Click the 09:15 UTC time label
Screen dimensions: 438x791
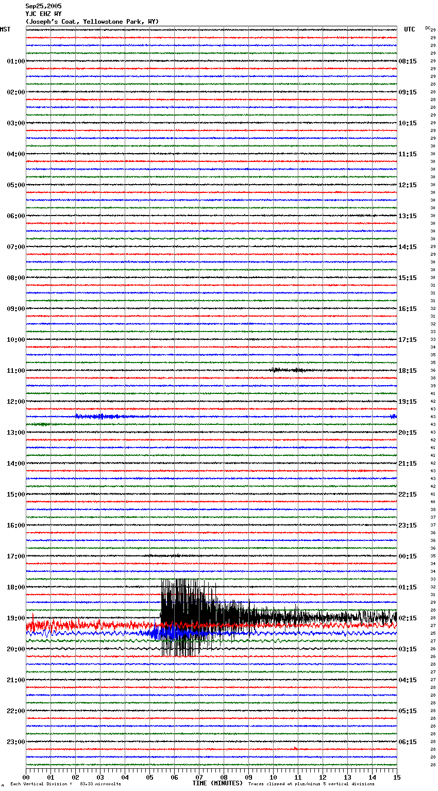pos(408,92)
